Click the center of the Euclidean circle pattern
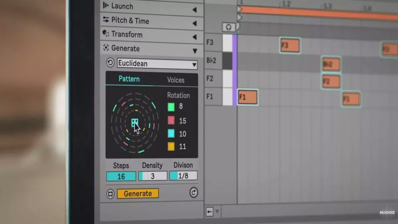This screenshot has height=224, width=398. click(135, 123)
